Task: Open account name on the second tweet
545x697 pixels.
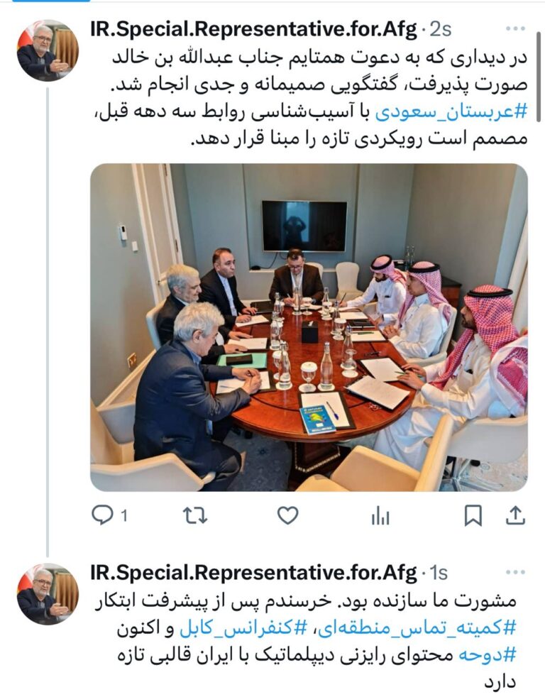Action: pos(253,573)
